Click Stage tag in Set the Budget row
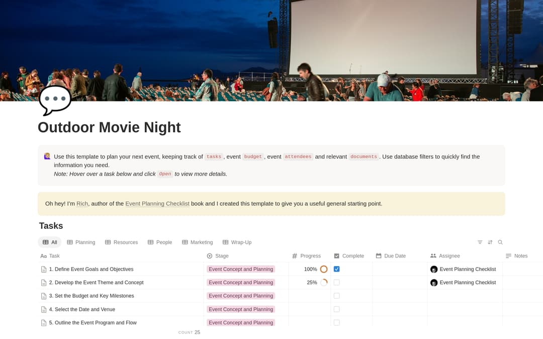543x339 pixels. coord(241,296)
